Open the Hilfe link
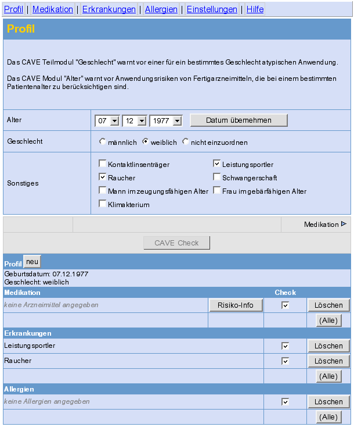This screenshot has width=354, height=427. (x=255, y=9)
